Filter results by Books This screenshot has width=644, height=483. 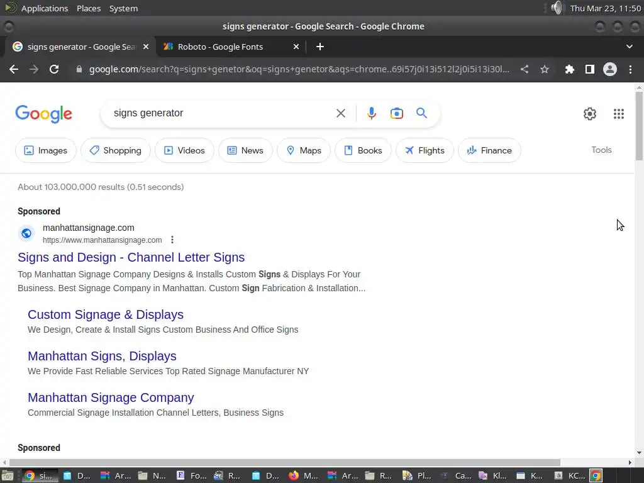(x=363, y=150)
